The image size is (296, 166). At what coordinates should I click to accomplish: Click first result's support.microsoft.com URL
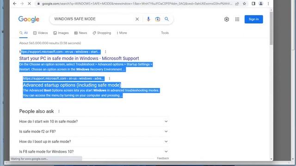(x=60, y=52)
